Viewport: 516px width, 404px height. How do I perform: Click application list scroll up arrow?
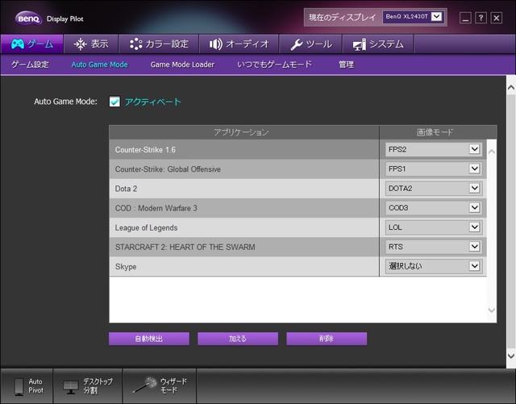coord(492,152)
